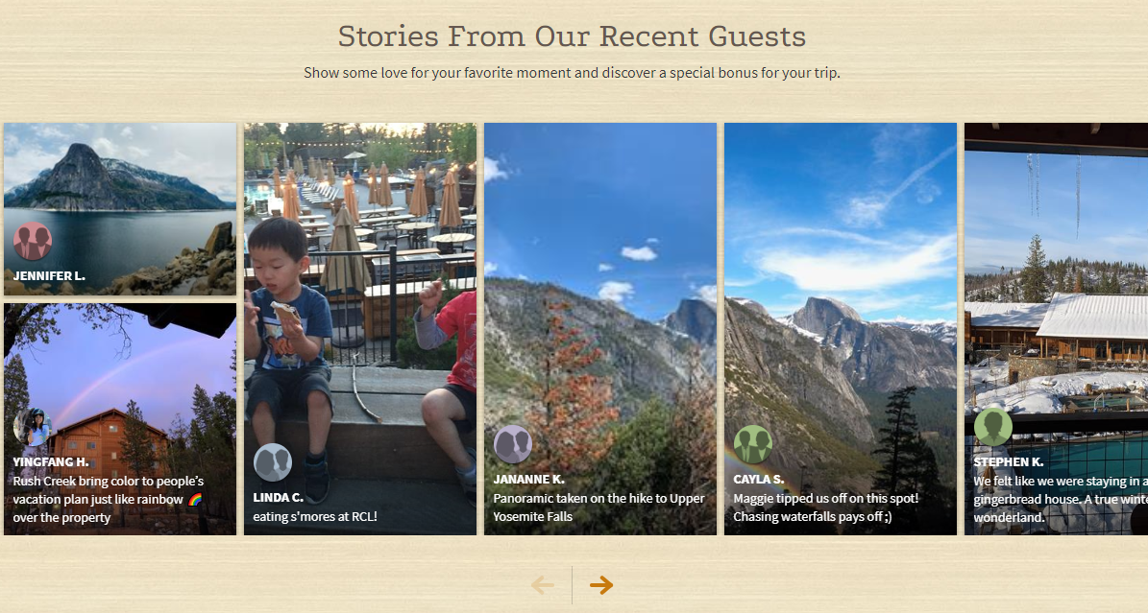Click the name JENNIFER L.
This screenshot has height=613, width=1148.
(49, 275)
